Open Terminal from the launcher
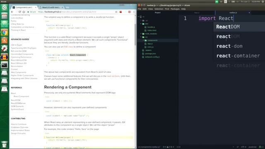This screenshot has width=265, height=149. point(4,65)
